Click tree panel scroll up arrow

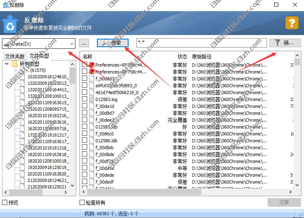72,64
